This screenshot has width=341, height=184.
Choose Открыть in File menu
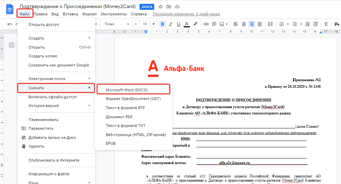point(56,47)
